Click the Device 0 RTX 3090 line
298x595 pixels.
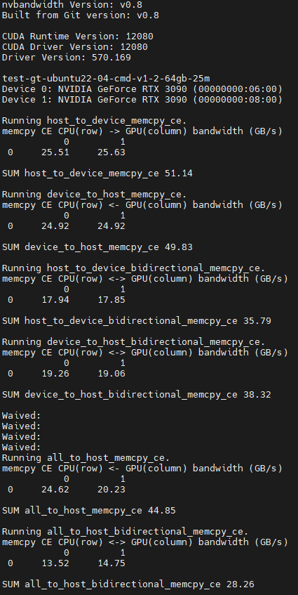point(142,89)
